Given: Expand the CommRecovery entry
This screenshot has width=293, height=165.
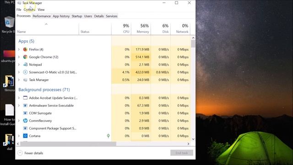Looking at the screenshot, I should click(19, 121).
